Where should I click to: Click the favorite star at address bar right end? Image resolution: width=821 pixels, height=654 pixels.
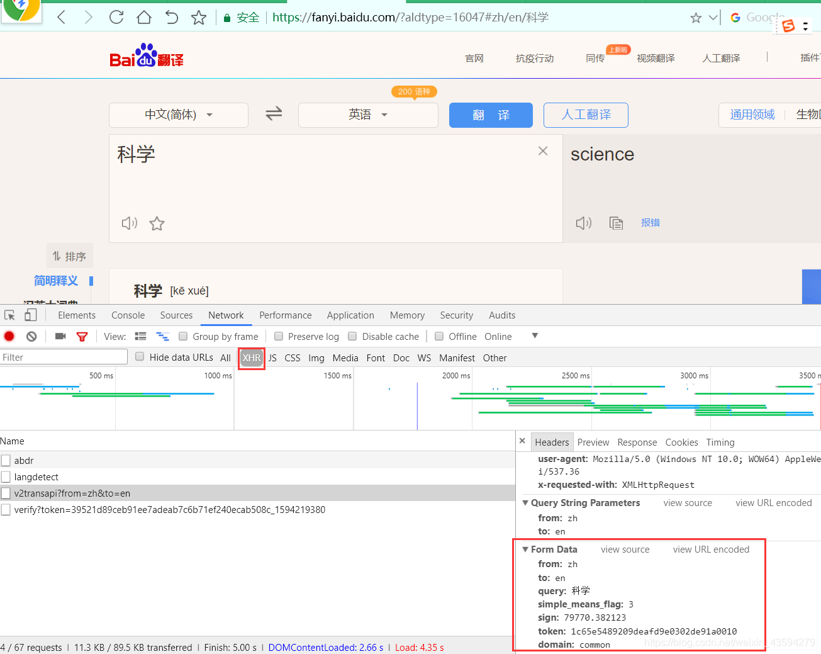click(696, 18)
